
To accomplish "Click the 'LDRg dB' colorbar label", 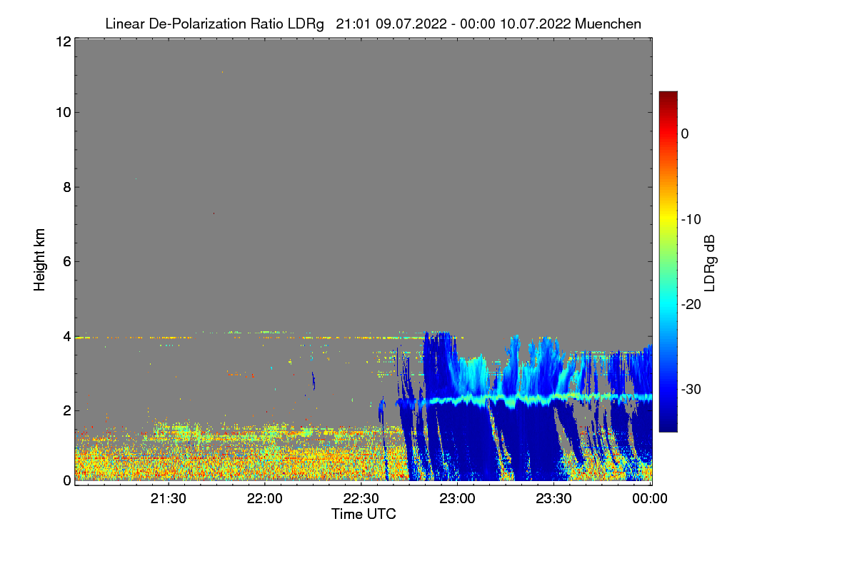I will (x=710, y=263).
